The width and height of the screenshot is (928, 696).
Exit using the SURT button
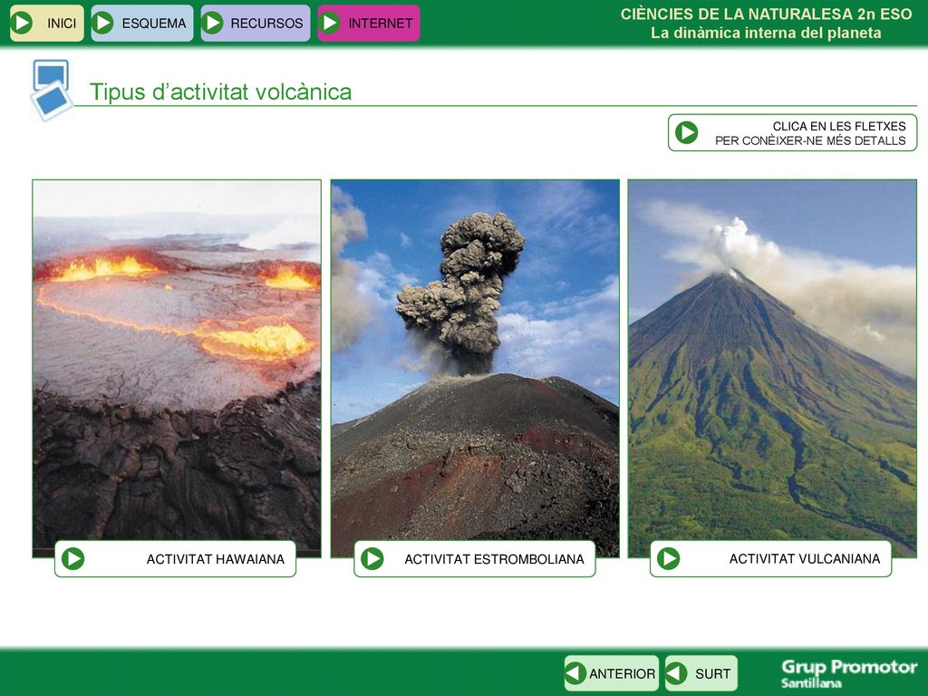(x=701, y=673)
